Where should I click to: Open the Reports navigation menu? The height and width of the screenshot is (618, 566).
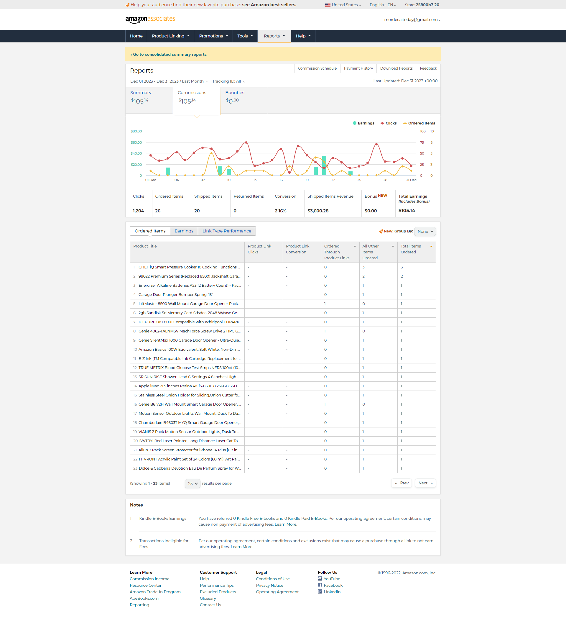pyautogui.click(x=274, y=36)
